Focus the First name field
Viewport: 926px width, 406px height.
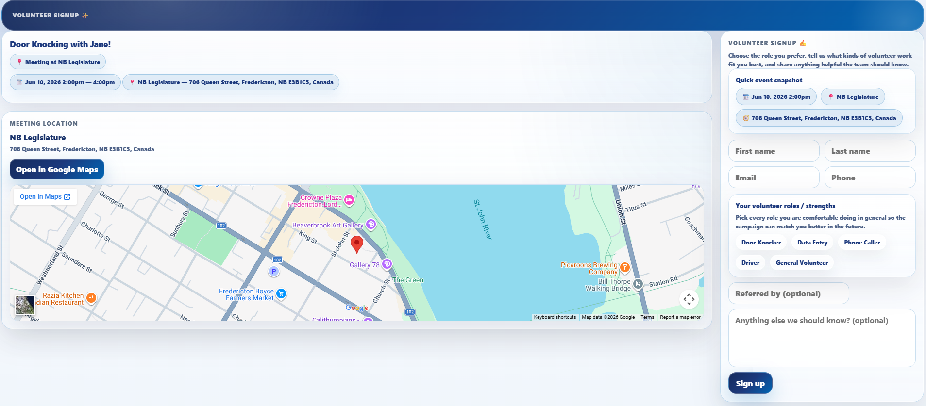point(774,151)
